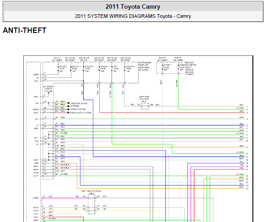Click the "HRLY" pin label
The width and height of the screenshot is (278, 222).
[x=36, y=113]
